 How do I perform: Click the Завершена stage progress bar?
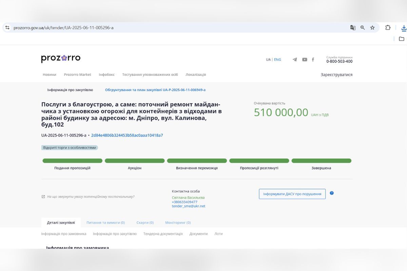click(x=322, y=160)
